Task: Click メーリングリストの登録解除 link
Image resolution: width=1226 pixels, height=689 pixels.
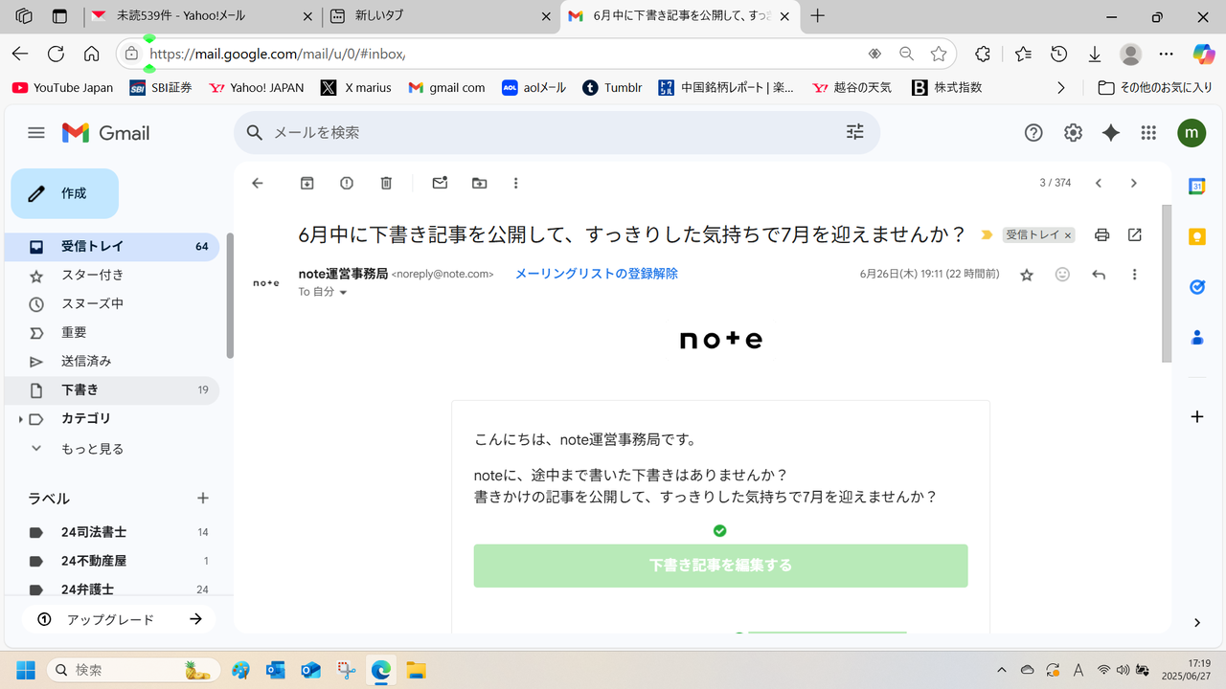Action: [x=597, y=274]
